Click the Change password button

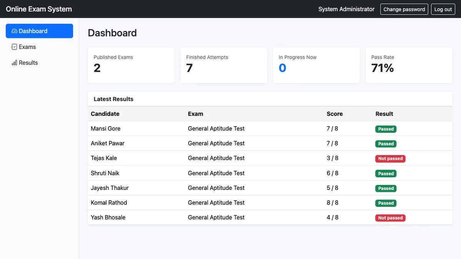pos(404,9)
